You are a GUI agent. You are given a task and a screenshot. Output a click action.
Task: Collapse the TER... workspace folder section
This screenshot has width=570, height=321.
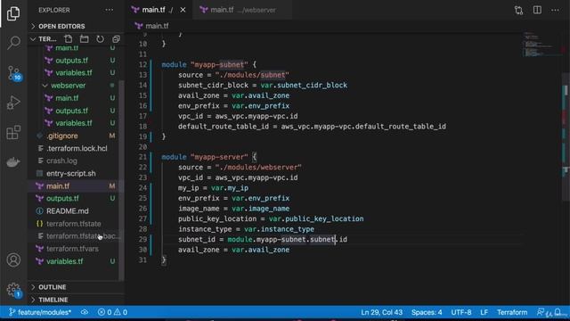click(x=45, y=39)
